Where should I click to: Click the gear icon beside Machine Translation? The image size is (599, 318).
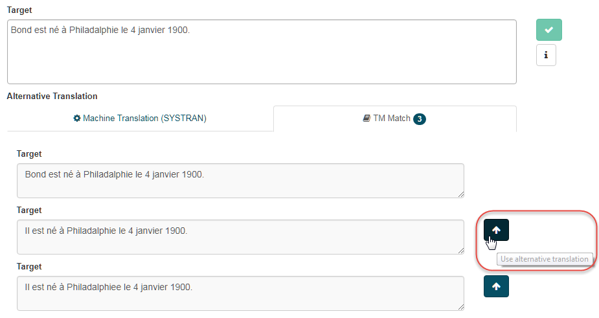point(77,119)
